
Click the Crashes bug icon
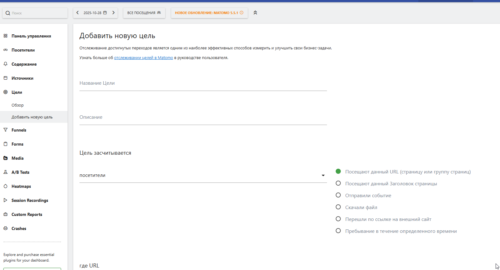[x=5, y=228]
